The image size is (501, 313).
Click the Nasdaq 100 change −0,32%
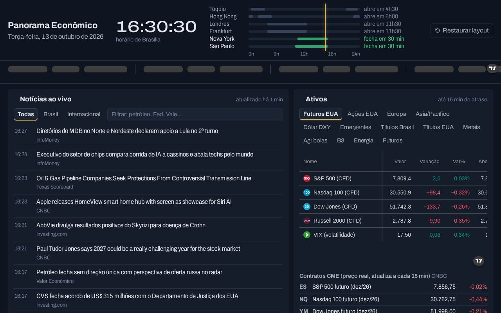(460, 192)
